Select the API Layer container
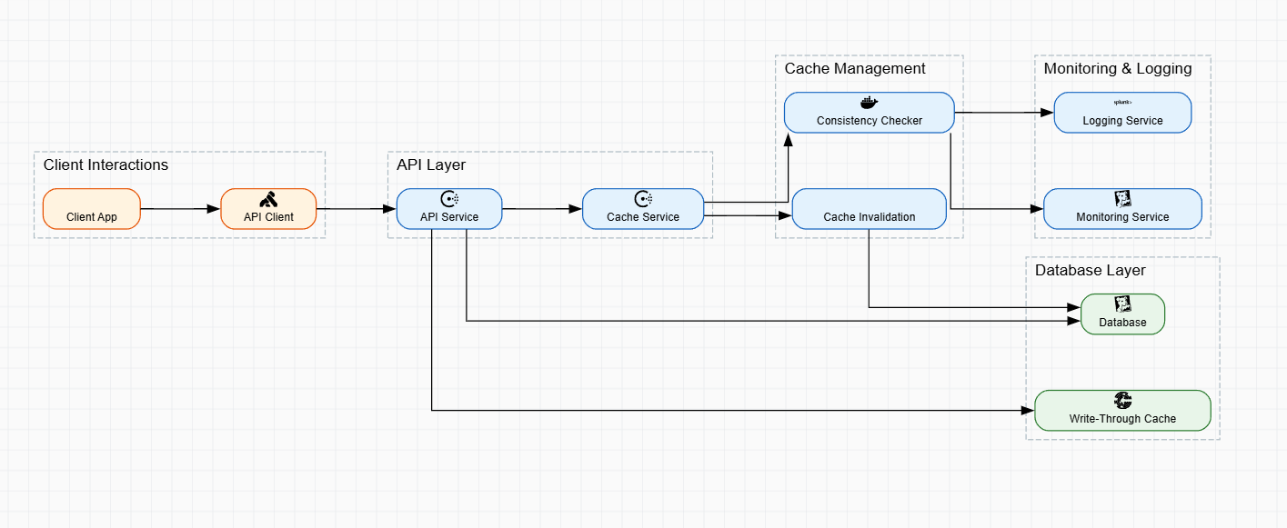The height and width of the screenshot is (528, 1287). tap(428, 164)
